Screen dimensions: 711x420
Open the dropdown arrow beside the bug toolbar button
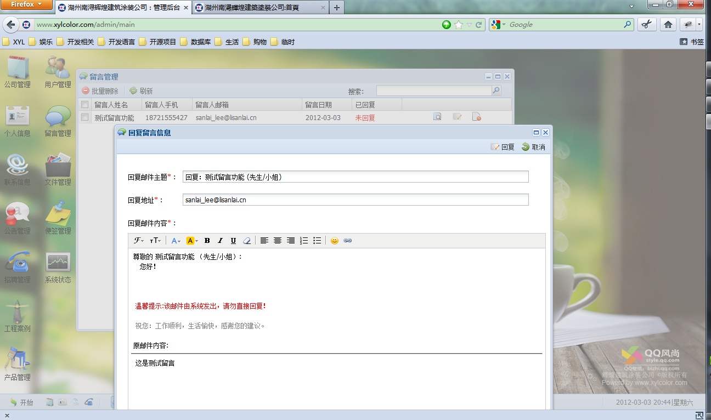coord(699,25)
